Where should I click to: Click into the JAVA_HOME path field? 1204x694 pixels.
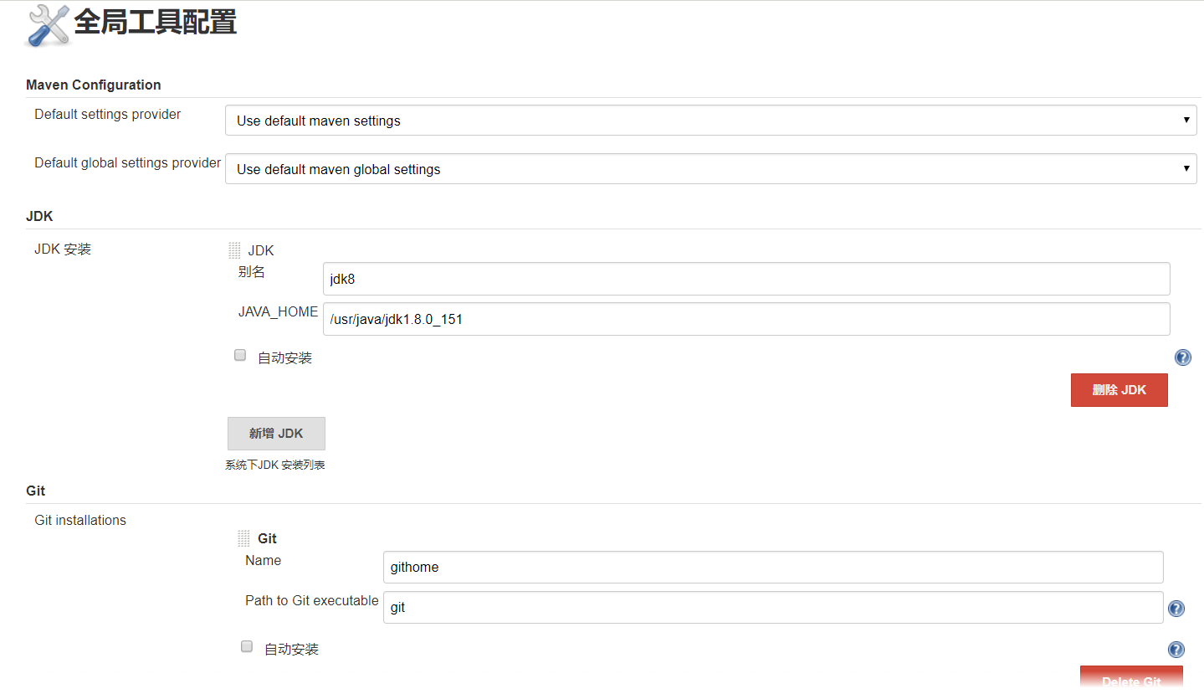(x=745, y=319)
